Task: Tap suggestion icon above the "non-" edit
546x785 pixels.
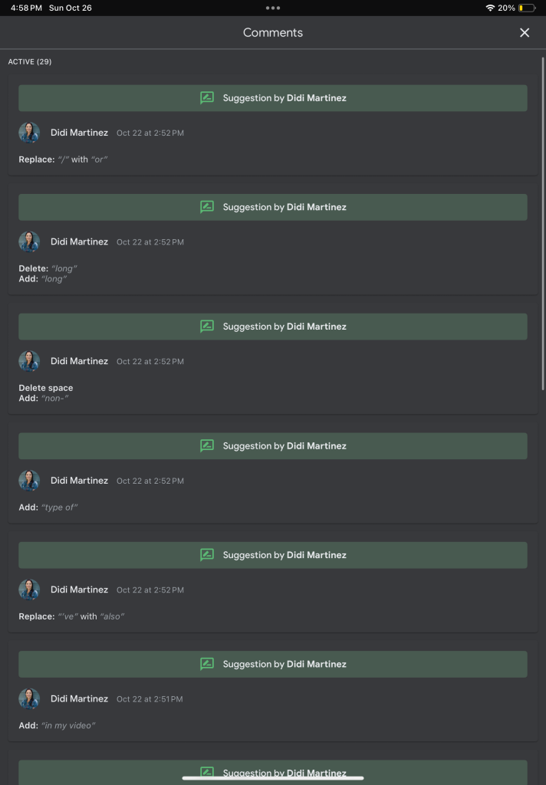Action: [x=207, y=327]
